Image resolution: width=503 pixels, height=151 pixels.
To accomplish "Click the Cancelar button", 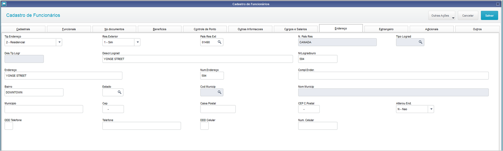I will 468,16.
